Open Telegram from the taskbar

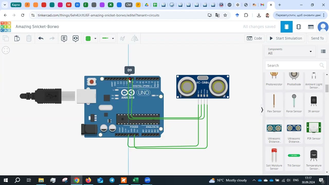[112, 180]
